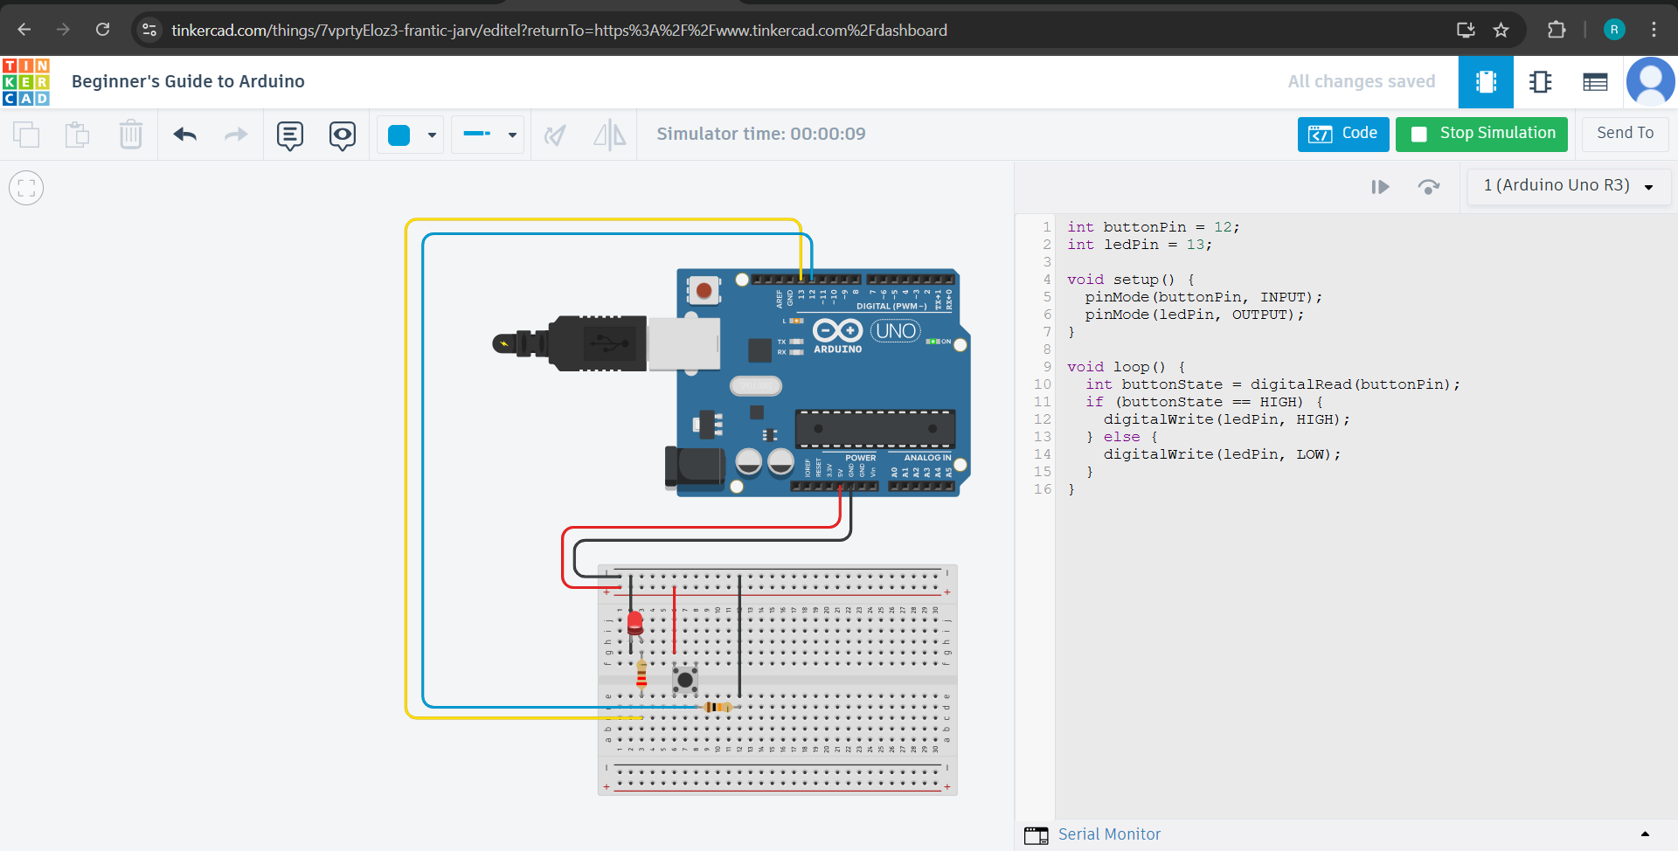
Task: Open the Arduino Uno R3 board dropdown
Action: [x=1569, y=186]
